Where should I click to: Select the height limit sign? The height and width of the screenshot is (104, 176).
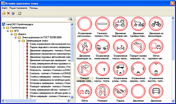pos(156,69)
